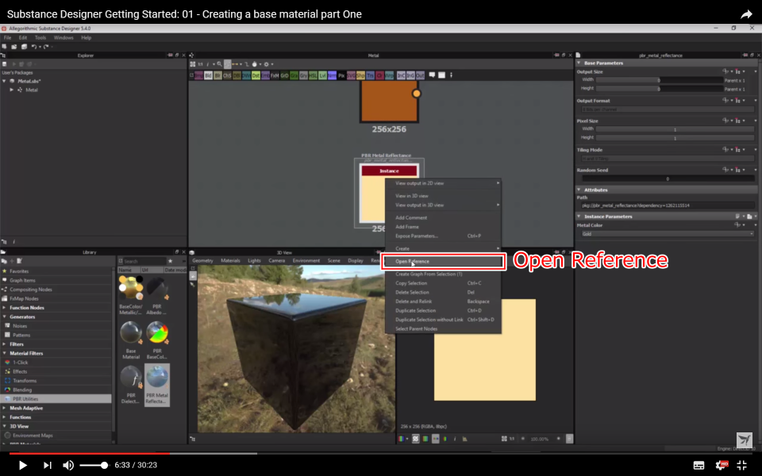Expand the Mesh Adaptive category

tap(5, 408)
